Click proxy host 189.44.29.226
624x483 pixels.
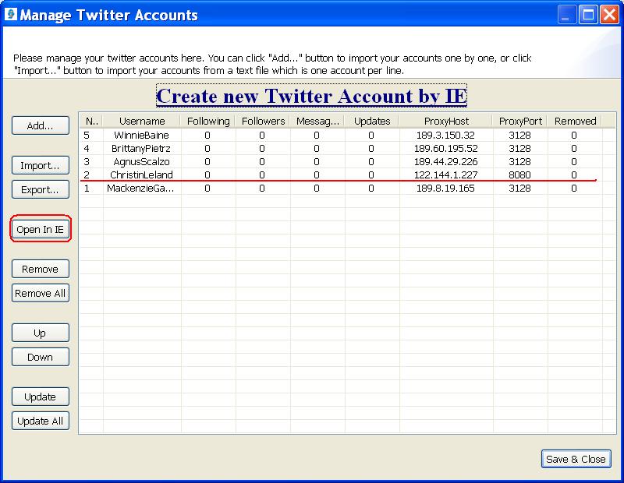[445, 161]
